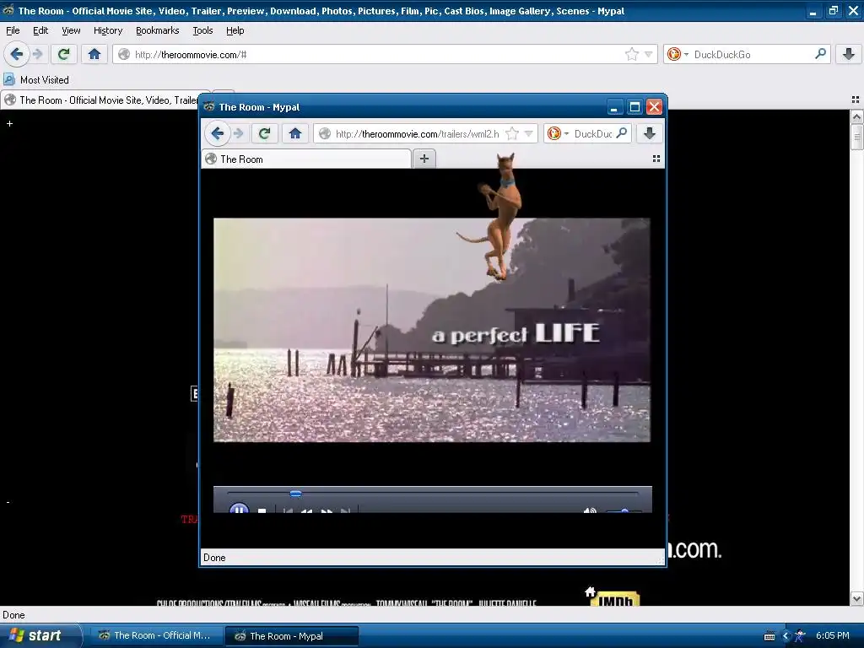
Task: Click popup window search magnifier icon
Action: pos(622,133)
